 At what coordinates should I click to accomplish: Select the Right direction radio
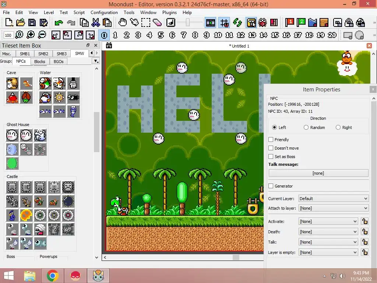click(338, 127)
